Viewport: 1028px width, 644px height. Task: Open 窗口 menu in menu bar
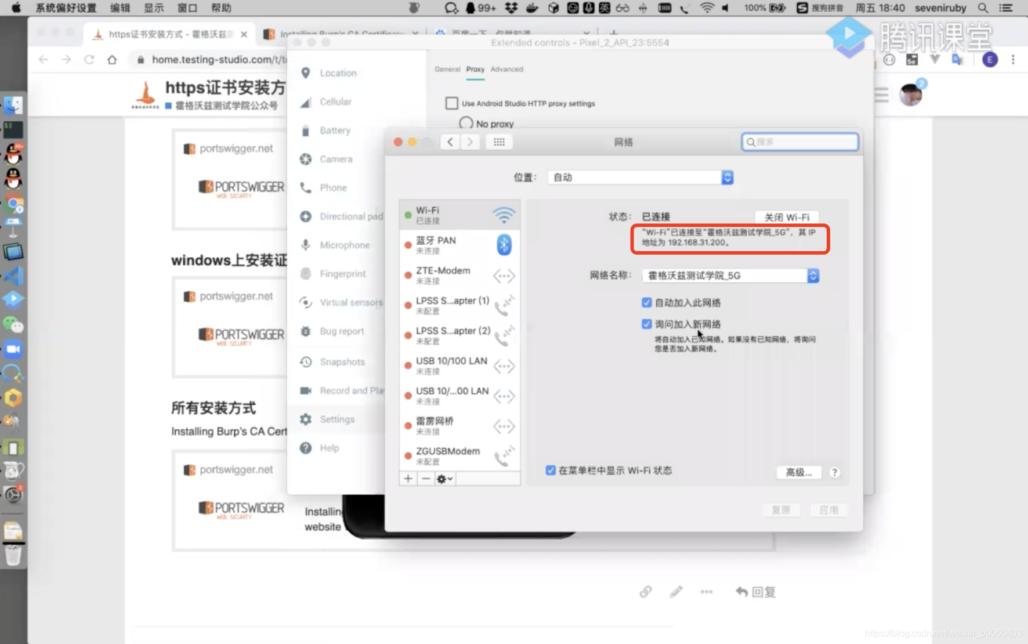click(187, 8)
